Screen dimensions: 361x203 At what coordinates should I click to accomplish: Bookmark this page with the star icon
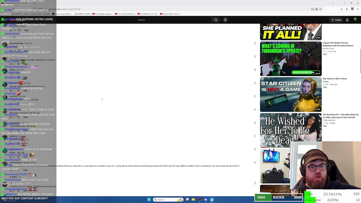click(320, 9)
